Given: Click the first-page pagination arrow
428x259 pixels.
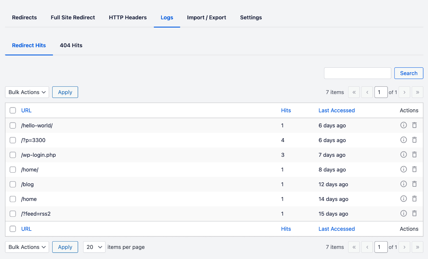Looking at the screenshot, I should [354, 92].
